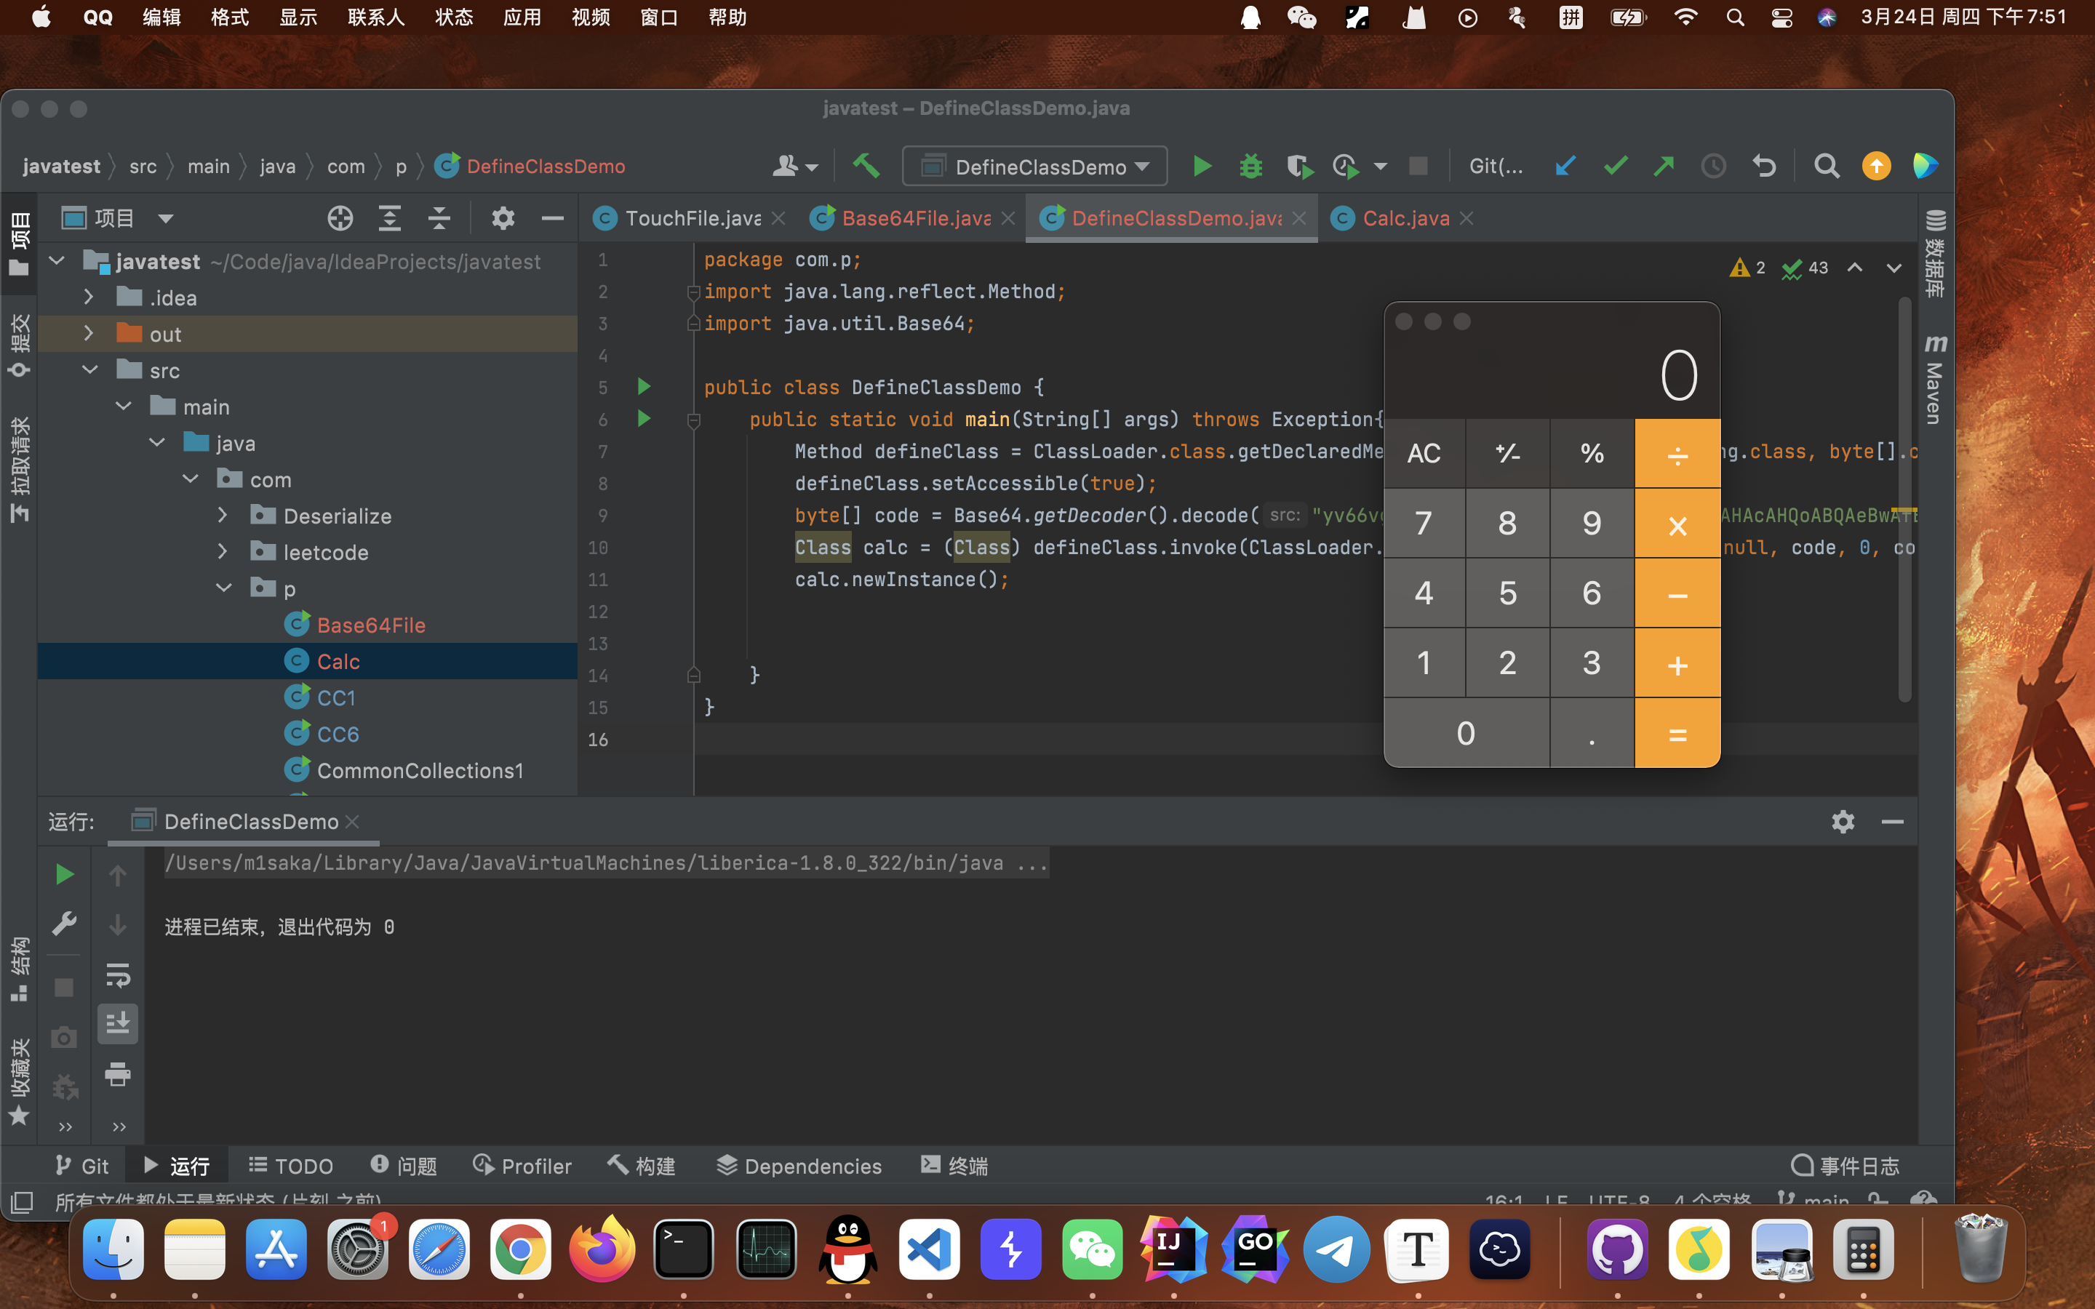Build project with the hammer icon

pos(866,165)
